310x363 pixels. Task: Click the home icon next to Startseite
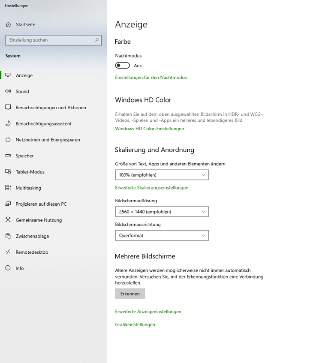click(8, 24)
